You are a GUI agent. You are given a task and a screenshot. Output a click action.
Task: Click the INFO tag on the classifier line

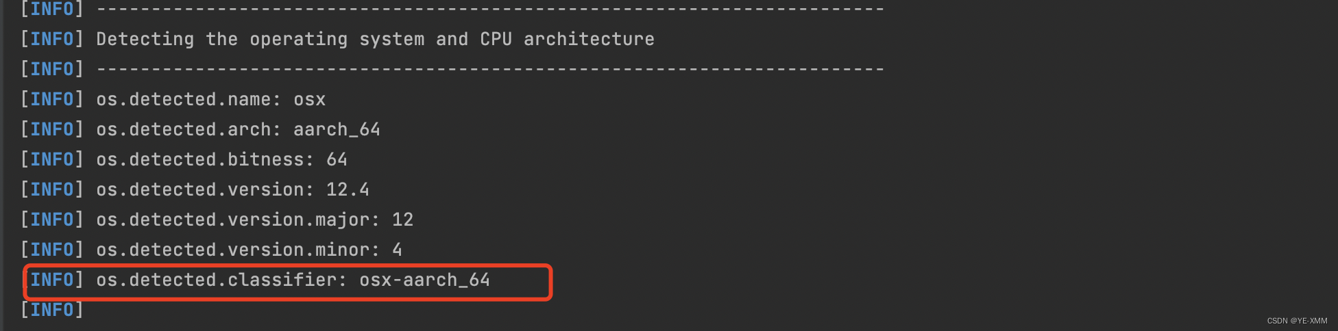[x=52, y=280]
